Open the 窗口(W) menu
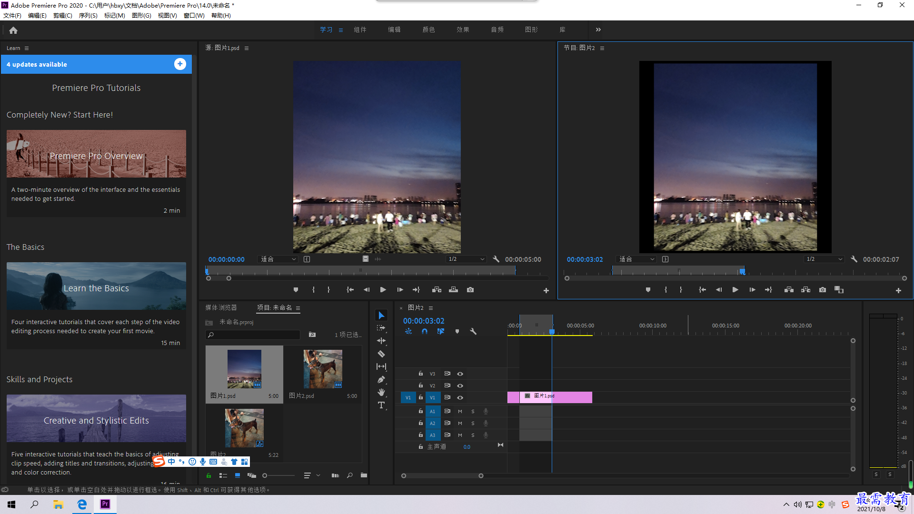This screenshot has width=914, height=514. 194,16
